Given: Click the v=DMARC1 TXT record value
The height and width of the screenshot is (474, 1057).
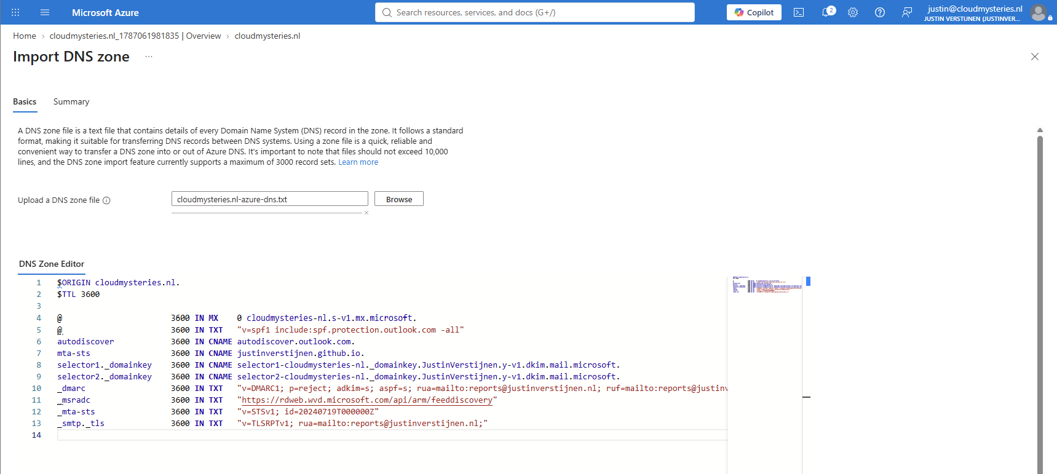Looking at the screenshot, I should coord(482,388).
